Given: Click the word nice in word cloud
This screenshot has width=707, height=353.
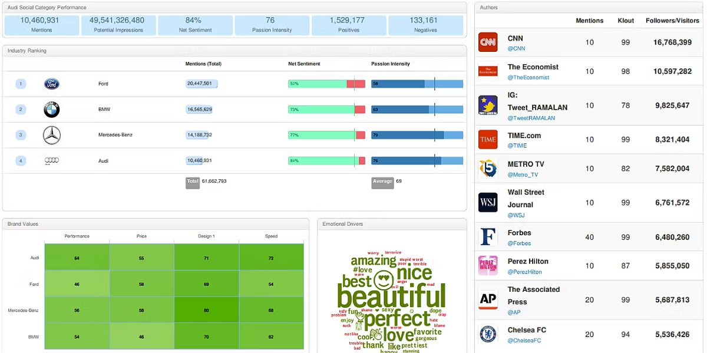Looking at the screenshot, I should click(x=414, y=274).
